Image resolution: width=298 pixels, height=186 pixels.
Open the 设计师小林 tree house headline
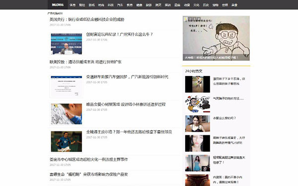126,104
